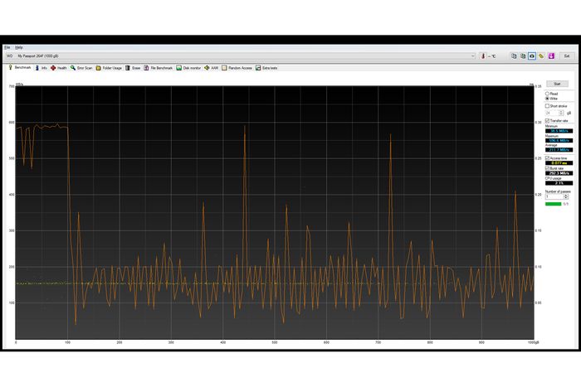The image size is (581, 387).
Task: Toggle the Burst rate checkbox
Action: click(x=547, y=168)
